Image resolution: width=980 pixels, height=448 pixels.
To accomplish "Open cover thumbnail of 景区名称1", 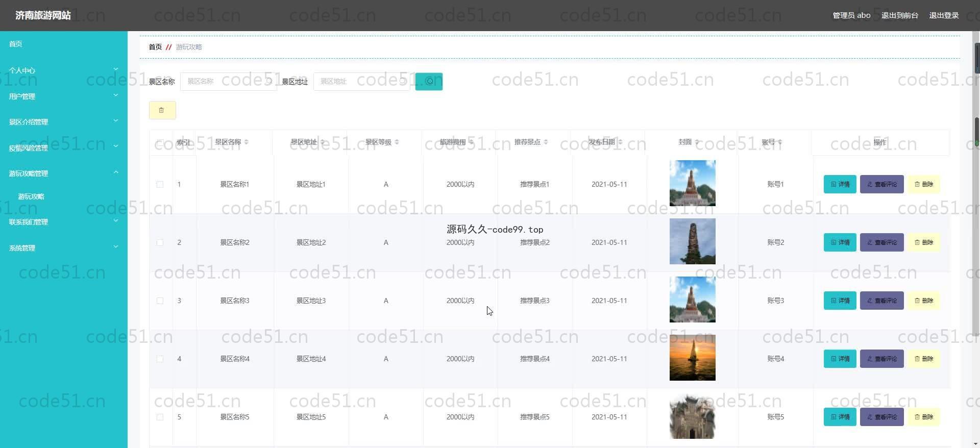I will (692, 183).
